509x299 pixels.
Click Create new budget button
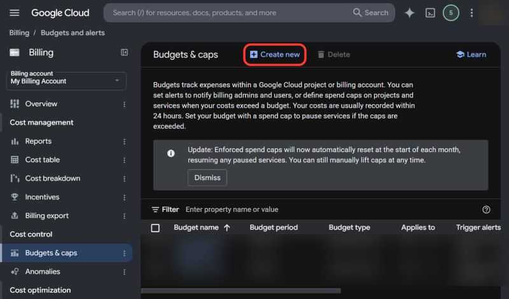tap(275, 55)
